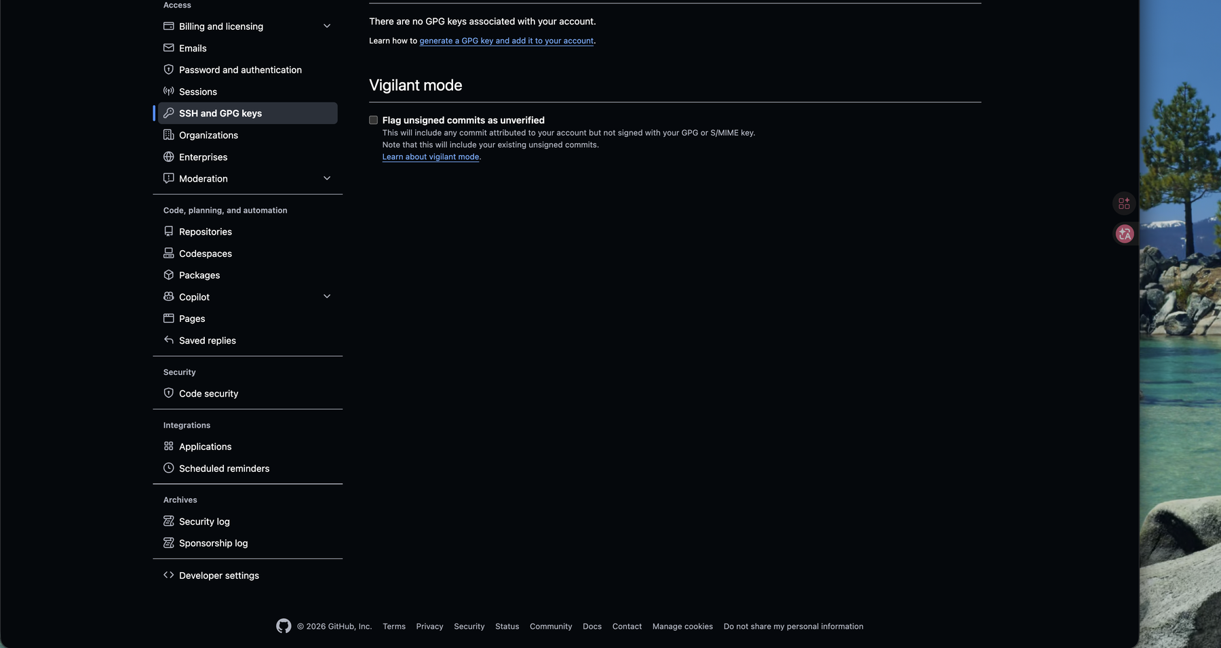Click the '© 2026 GitHub, Inc.' text

334,626
